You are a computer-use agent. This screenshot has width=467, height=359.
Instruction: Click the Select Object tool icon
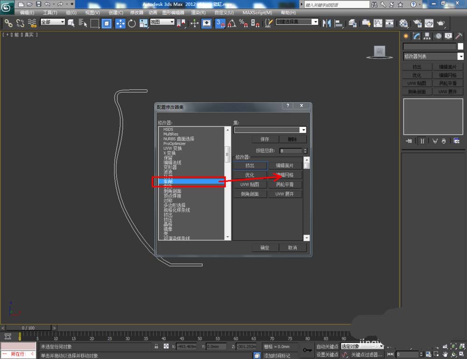pos(71,23)
